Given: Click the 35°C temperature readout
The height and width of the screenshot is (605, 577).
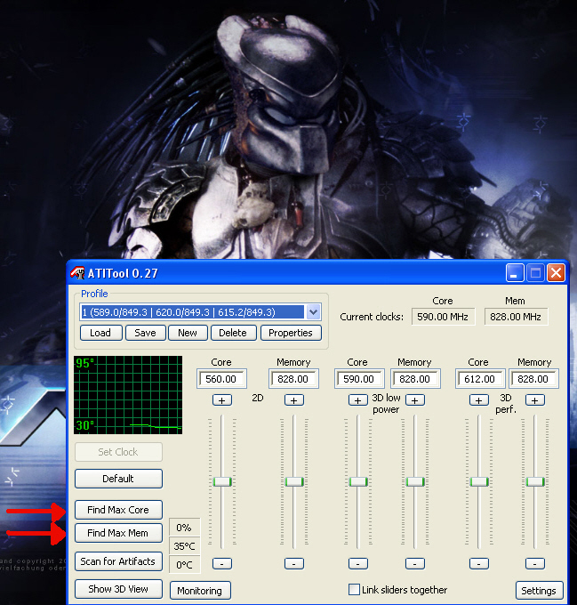Looking at the screenshot, I should (x=185, y=546).
